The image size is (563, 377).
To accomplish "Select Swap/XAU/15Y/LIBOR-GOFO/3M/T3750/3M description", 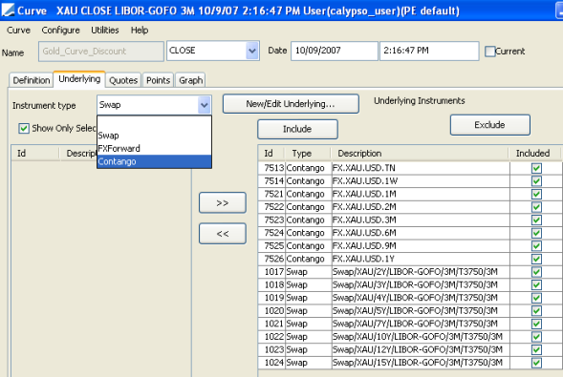I will (421, 363).
